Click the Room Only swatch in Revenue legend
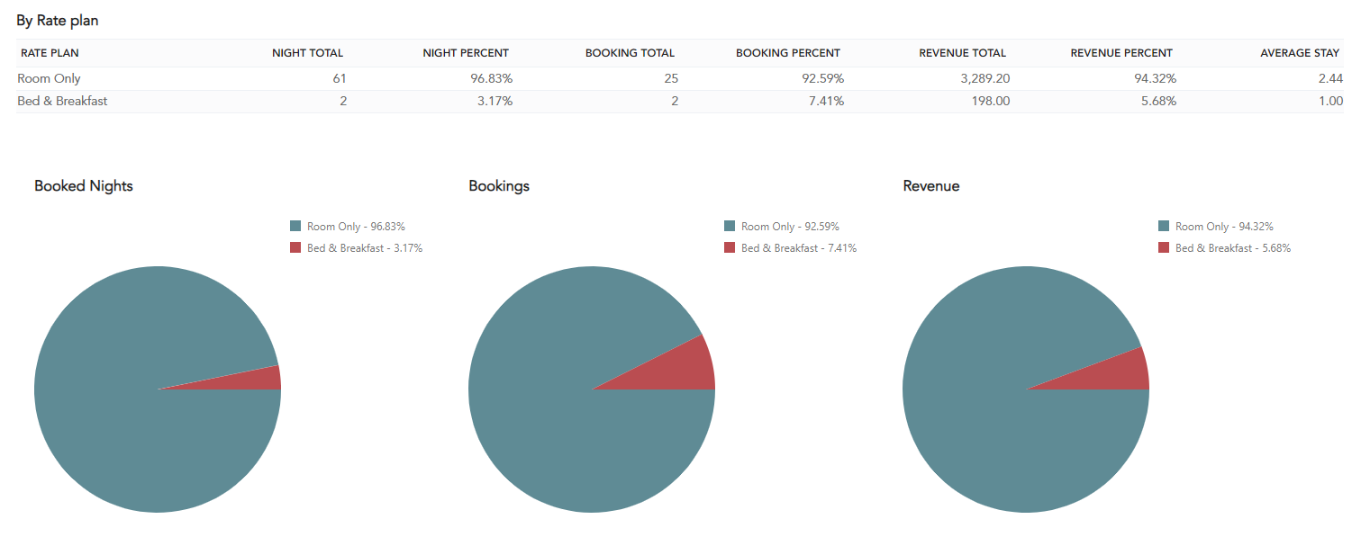Viewport: 1361px width, 537px height. pos(1164,227)
